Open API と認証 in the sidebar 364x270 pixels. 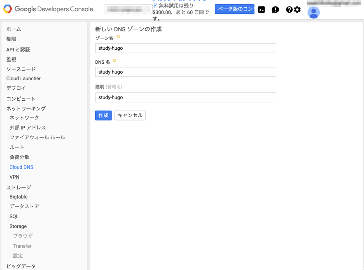18,49
